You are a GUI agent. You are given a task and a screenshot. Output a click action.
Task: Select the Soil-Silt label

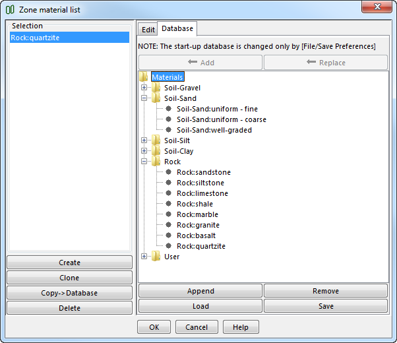pos(177,140)
